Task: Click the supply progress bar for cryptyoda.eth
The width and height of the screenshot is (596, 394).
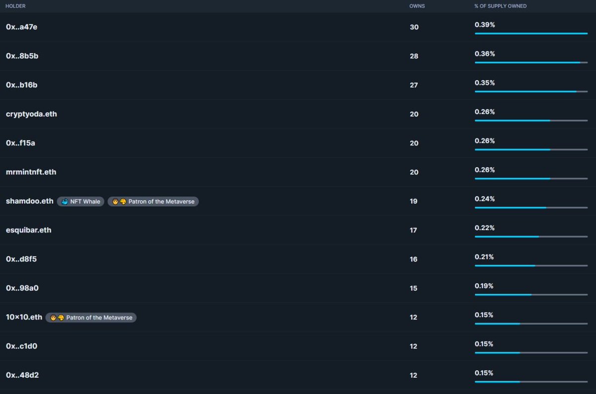Action: (531, 121)
